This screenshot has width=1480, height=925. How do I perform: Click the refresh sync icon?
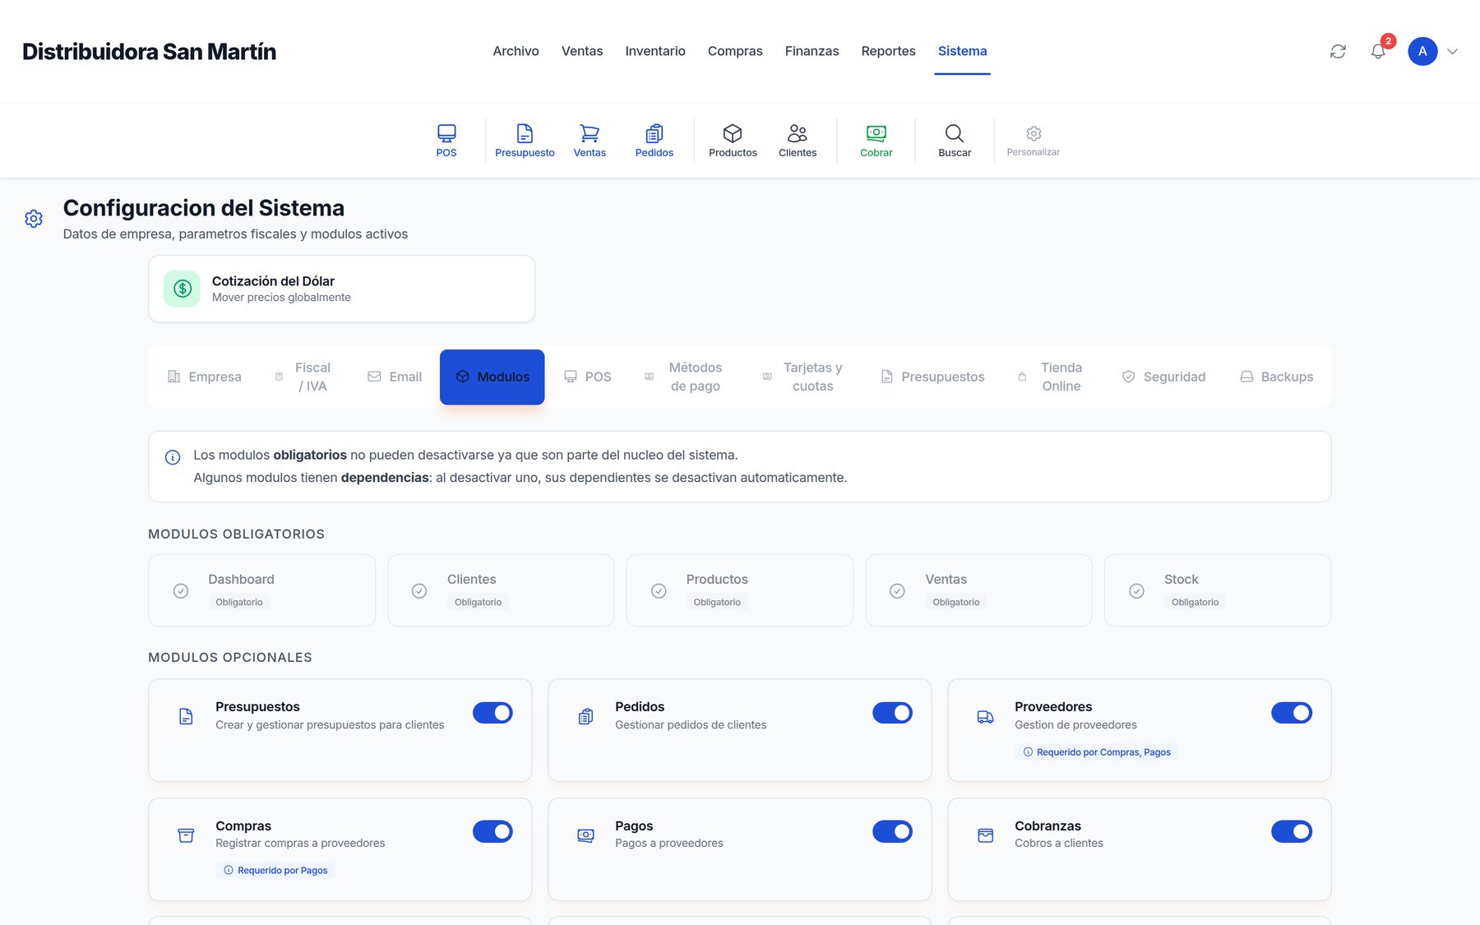1338,51
